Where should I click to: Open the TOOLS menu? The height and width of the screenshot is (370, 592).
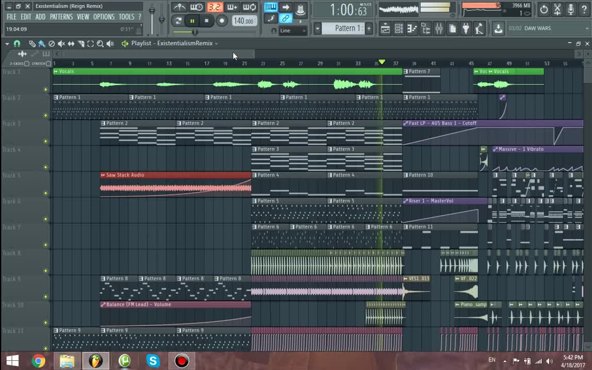126,17
